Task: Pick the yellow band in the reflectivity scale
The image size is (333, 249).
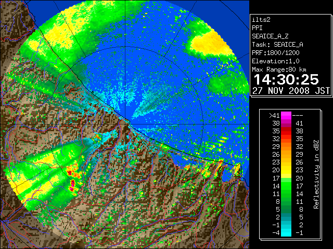Action: coord(286,171)
